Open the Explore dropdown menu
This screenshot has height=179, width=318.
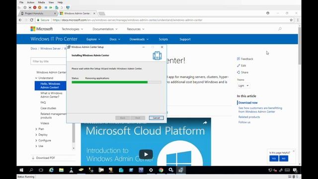[x=93, y=39]
